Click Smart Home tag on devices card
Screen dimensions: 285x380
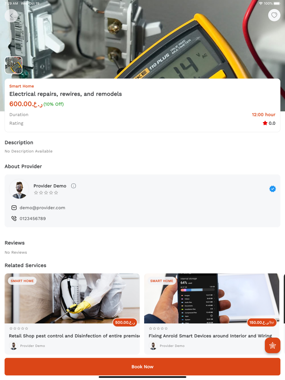(x=162, y=281)
